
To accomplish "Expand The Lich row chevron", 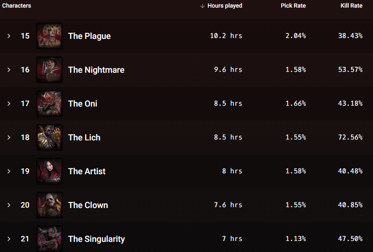I will (9, 137).
